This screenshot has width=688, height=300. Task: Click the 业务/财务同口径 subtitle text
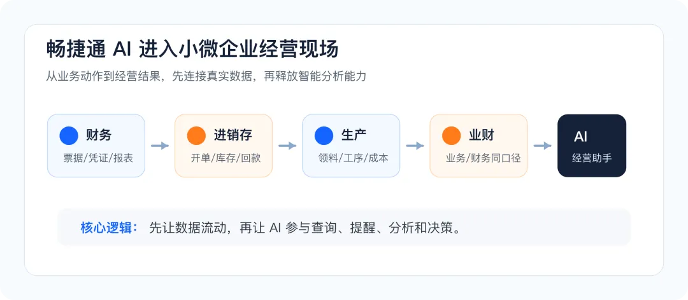pyautogui.click(x=483, y=158)
